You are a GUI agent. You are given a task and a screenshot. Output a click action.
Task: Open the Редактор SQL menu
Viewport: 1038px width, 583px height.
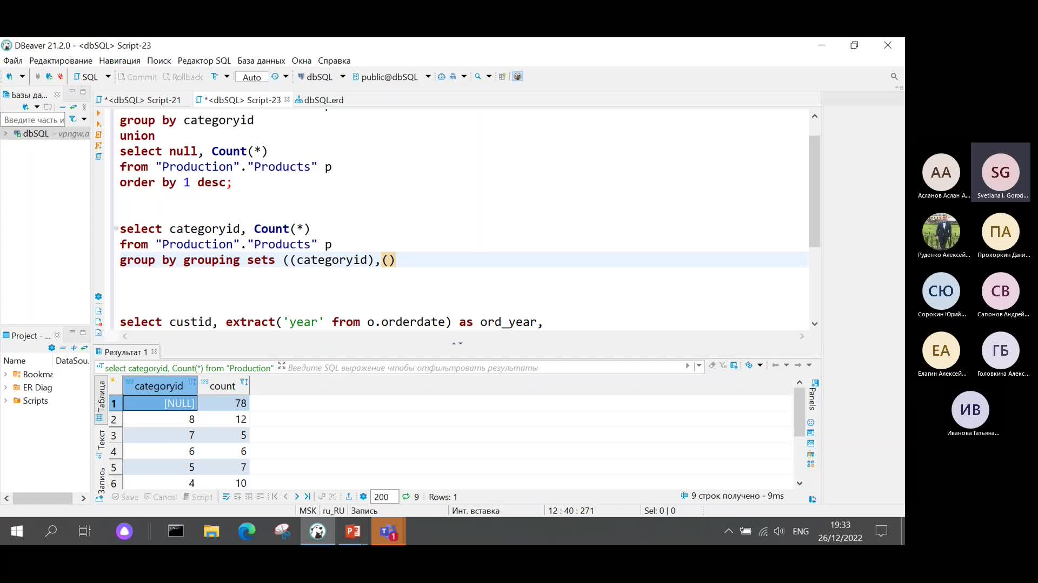point(204,60)
